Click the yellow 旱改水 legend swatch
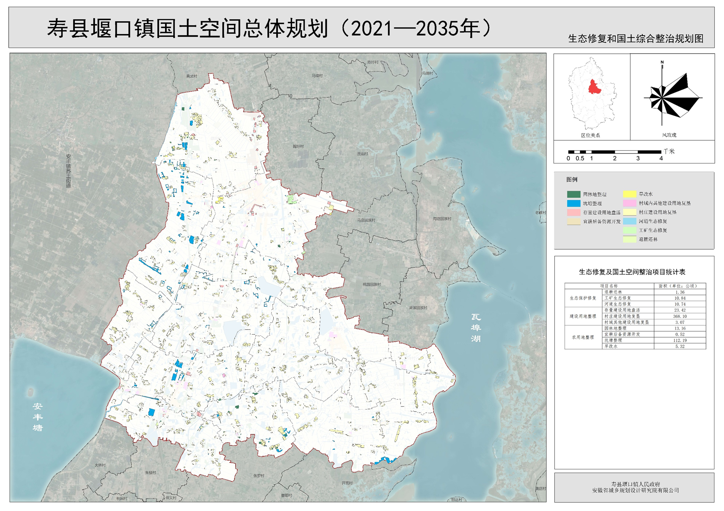The image size is (724, 511). pyautogui.click(x=629, y=194)
